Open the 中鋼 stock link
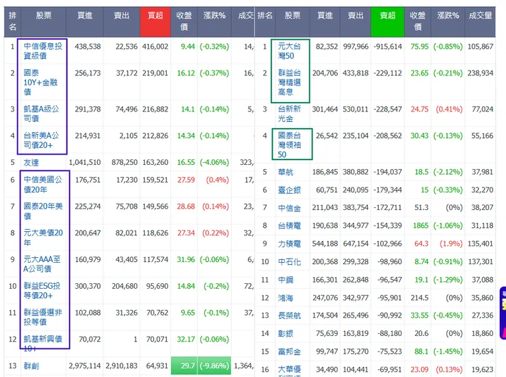The width and height of the screenshot is (506, 377). tap(286, 280)
